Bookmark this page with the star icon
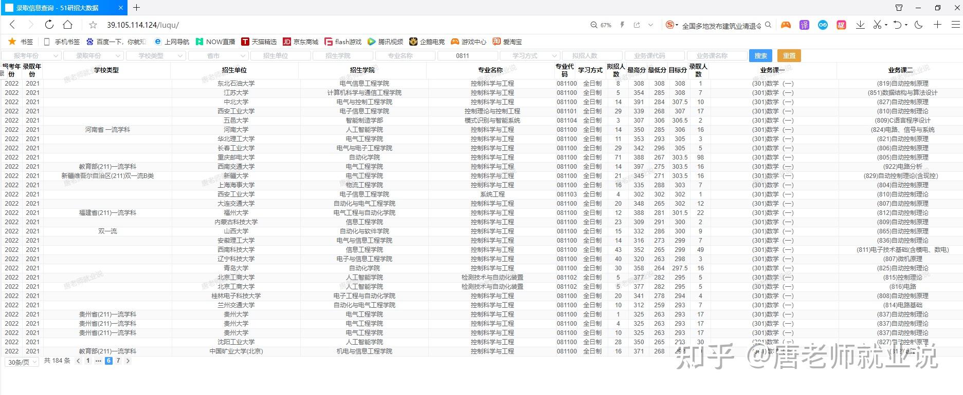The image size is (963, 395). point(93,25)
